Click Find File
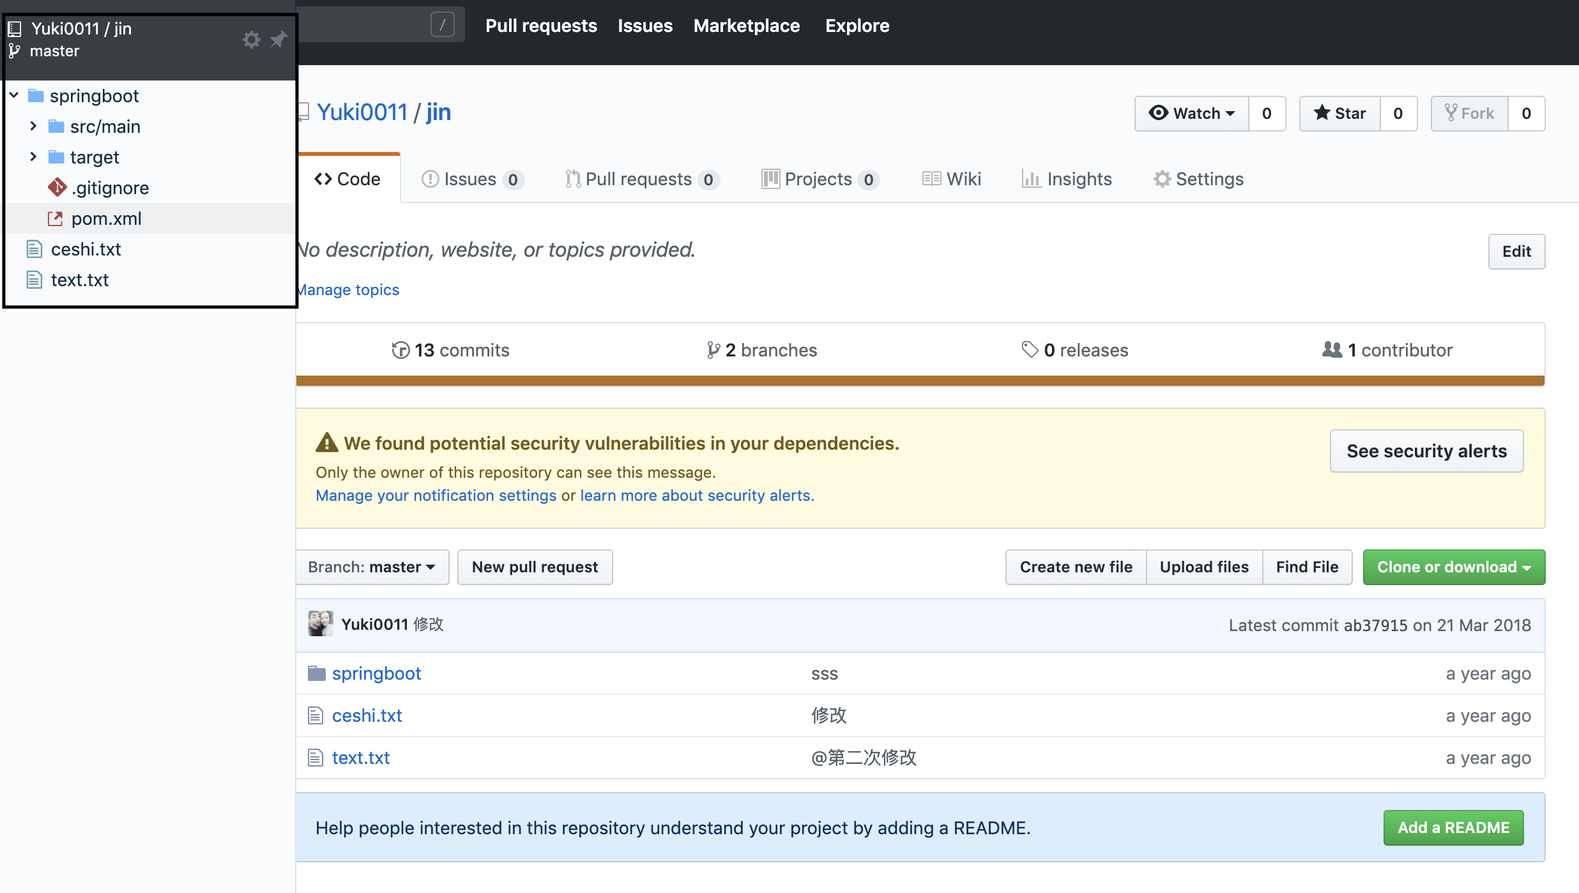Image resolution: width=1579 pixels, height=893 pixels. point(1308,567)
